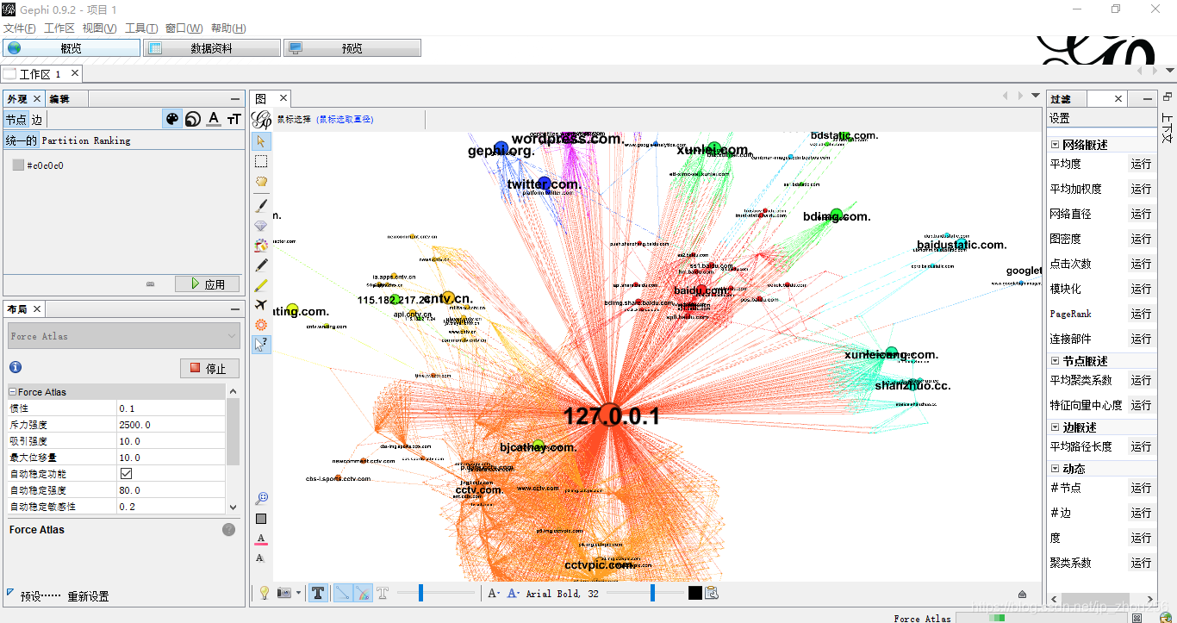The height and width of the screenshot is (623, 1177).
Task: Click the link chain icon in appearance panel
Action: (x=150, y=283)
